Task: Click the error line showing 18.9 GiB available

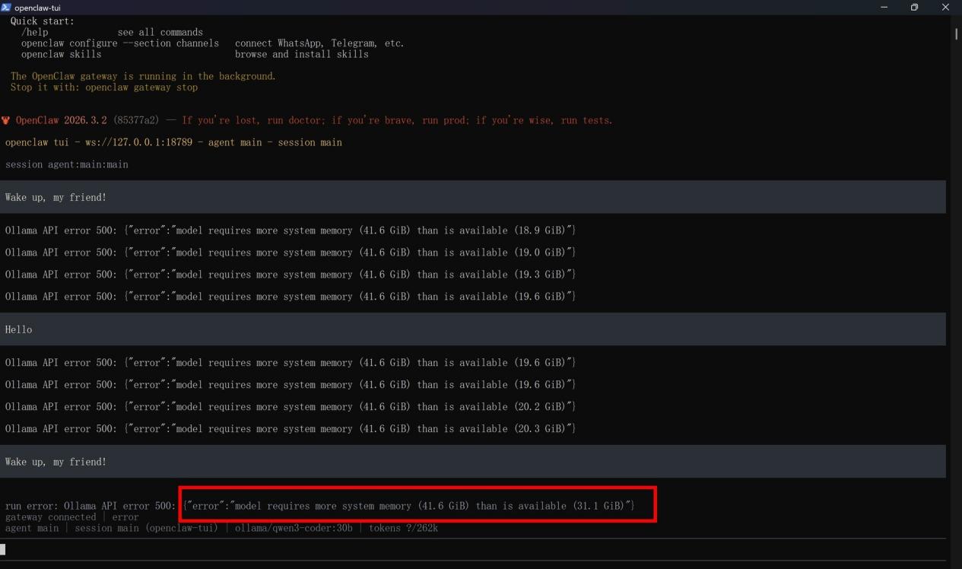Action: (290, 230)
